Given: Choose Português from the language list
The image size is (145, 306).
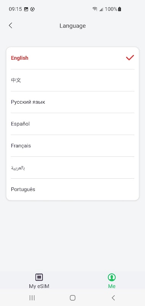Looking at the screenshot, I should pyautogui.click(x=73, y=189).
